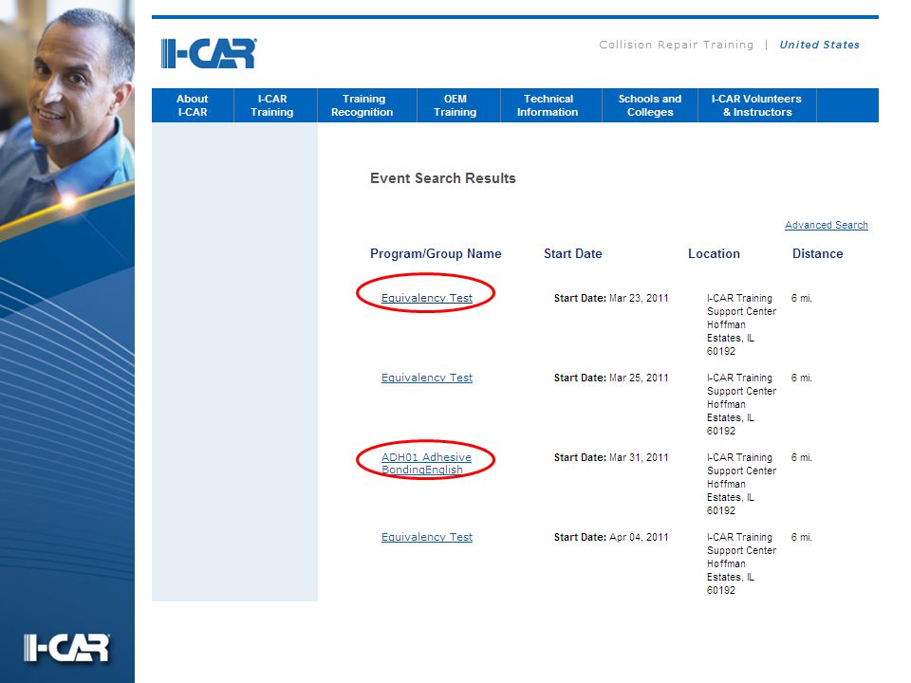
Task: Click the Start Date column header
Action: pos(573,254)
